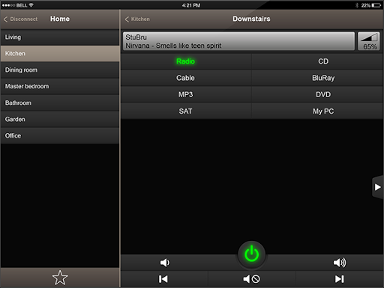This screenshot has height=288, width=384.
Task: Check the battery indicator in the status bar
Action: click(x=376, y=5)
